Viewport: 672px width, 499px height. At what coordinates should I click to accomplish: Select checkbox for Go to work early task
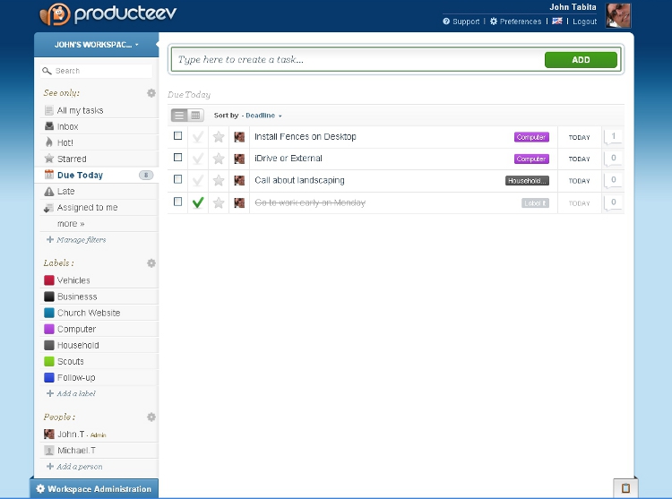pos(177,202)
